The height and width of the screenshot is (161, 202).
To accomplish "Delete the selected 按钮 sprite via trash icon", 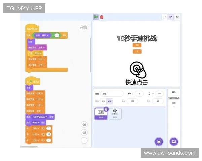I will coord(106,109).
